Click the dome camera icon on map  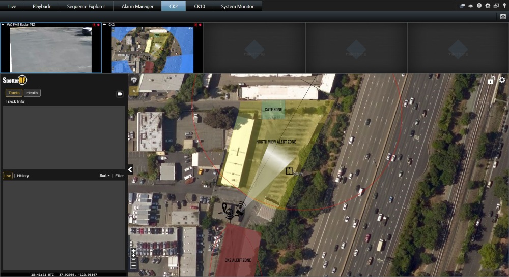pyautogui.click(x=134, y=80)
